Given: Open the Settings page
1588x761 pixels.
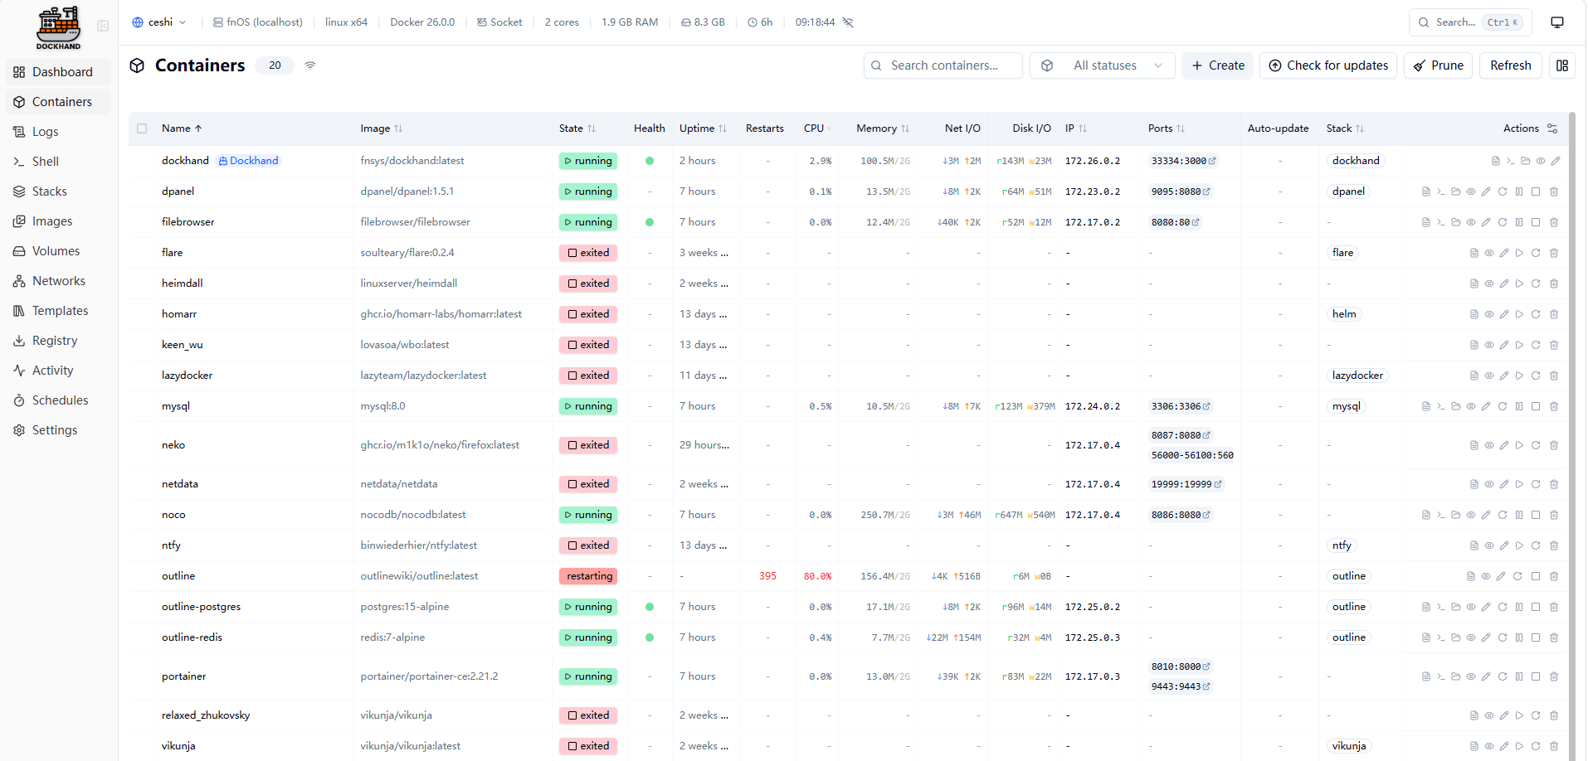Looking at the screenshot, I should pyautogui.click(x=58, y=430).
